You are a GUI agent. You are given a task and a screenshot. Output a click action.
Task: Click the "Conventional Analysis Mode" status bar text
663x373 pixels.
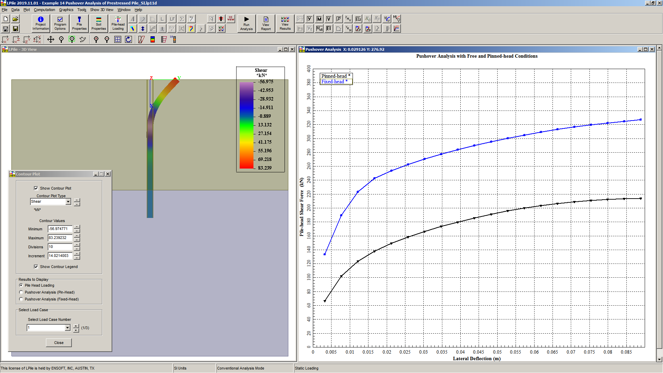point(241,368)
